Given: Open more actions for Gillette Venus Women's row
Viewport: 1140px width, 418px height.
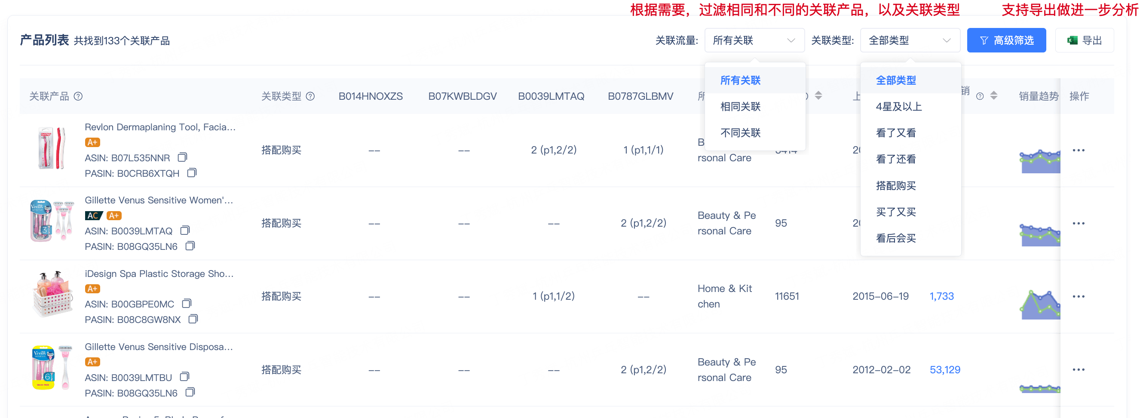Looking at the screenshot, I should [x=1079, y=223].
